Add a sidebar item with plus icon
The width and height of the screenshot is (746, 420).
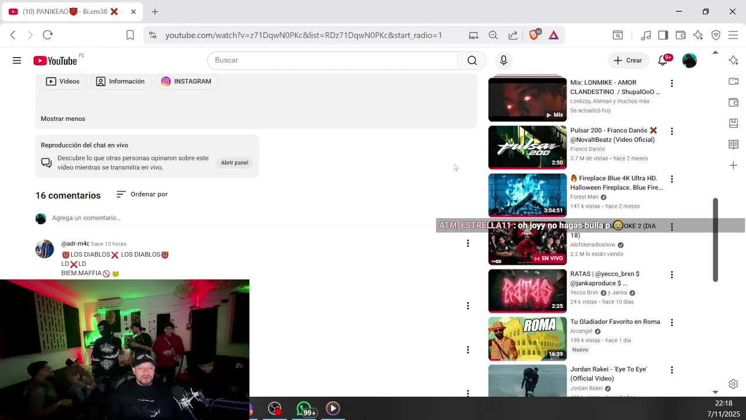click(x=734, y=166)
